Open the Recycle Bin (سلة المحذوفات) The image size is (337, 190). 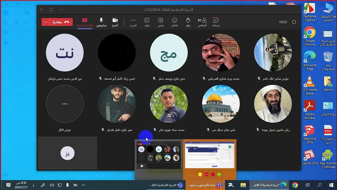click(x=328, y=61)
